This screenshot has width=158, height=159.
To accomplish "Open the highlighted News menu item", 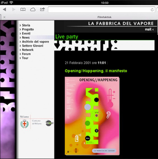I will (26, 37).
